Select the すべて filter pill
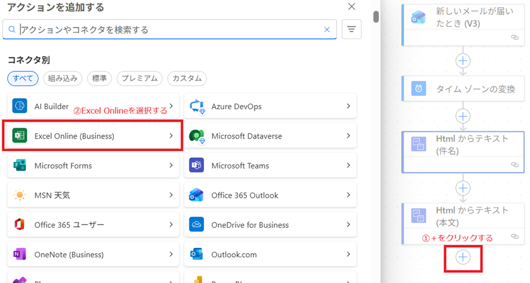 [x=23, y=78]
